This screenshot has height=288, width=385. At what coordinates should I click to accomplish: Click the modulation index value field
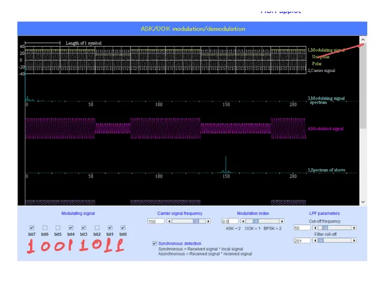[x=230, y=221]
